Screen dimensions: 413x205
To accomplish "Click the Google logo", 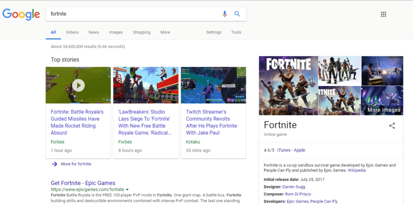I will point(21,14).
